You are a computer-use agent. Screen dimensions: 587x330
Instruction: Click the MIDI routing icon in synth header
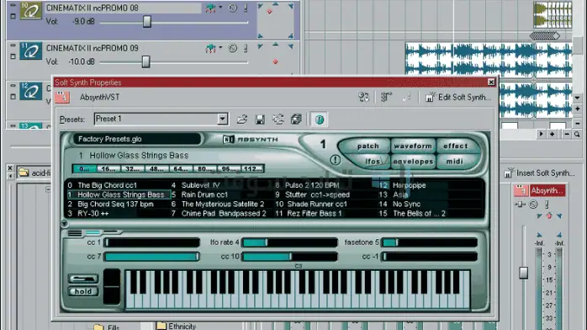tap(363, 98)
